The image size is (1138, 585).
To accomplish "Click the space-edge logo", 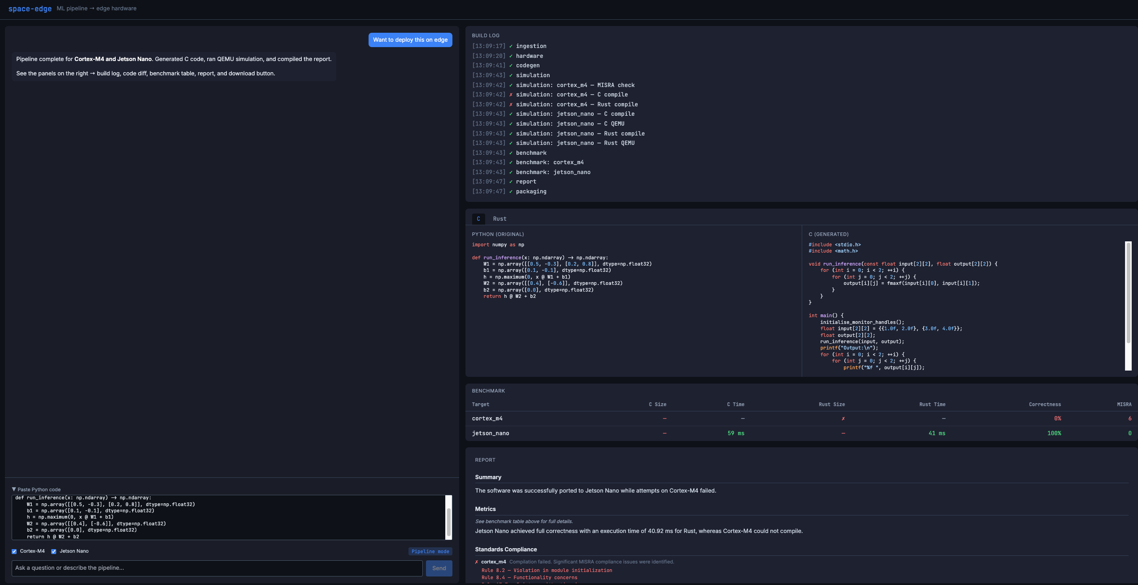I will click(x=30, y=9).
